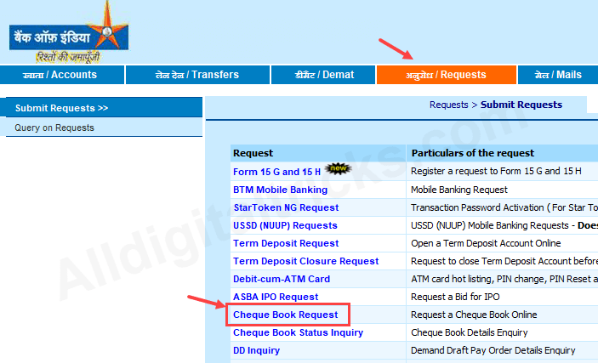The image size is (598, 363).
Task: Click 'Request a Bid for IPO' text
Action: click(x=455, y=297)
